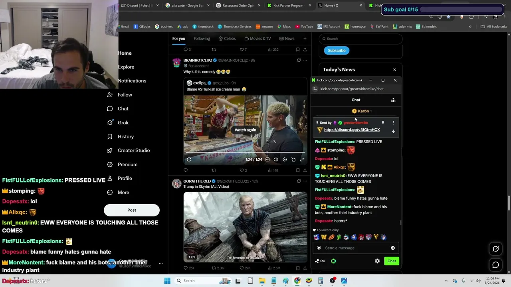
Task: Show hidden system tray icons
Action: click(446, 281)
